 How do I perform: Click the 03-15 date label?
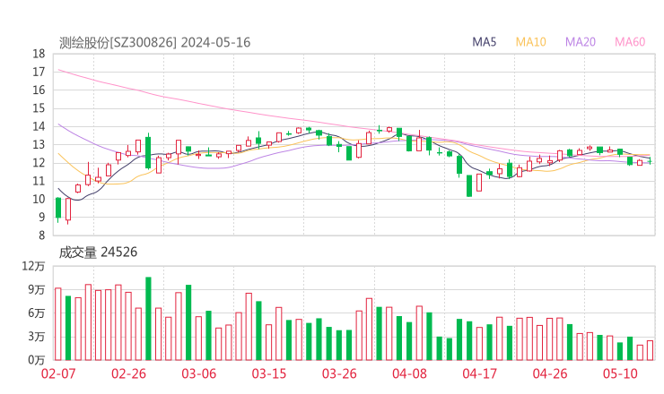(x=269, y=373)
